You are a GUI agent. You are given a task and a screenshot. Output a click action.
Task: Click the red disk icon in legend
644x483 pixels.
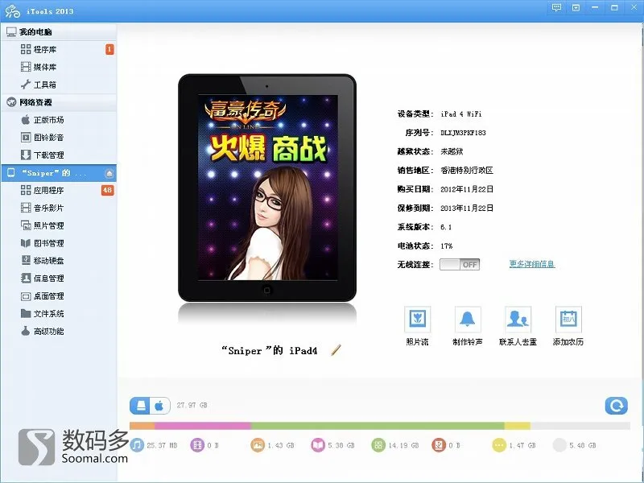coord(439,445)
